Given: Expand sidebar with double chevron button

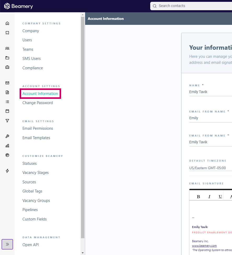Looking at the screenshot, I should coord(7,244).
